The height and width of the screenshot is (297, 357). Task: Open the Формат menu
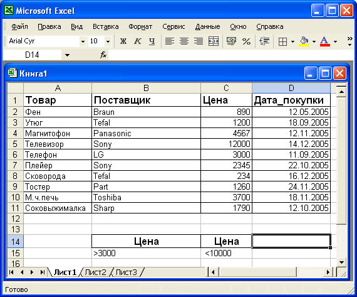pyautogui.click(x=140, y=26)
